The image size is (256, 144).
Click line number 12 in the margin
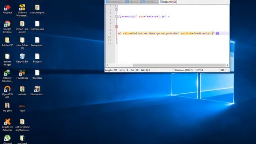click(x=110, y=44)
